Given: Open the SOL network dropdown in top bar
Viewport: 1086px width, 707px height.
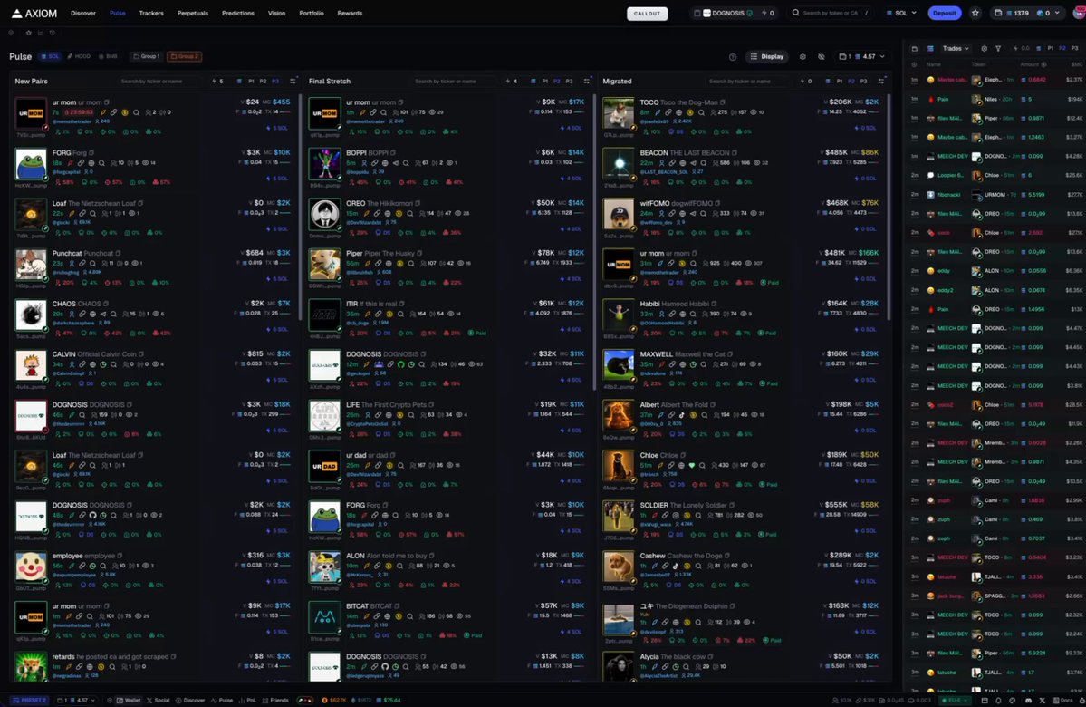Looking at the screenshot, I should tap(901, 13).
